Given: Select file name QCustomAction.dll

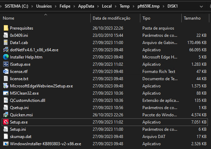Looking at the screenshot, I should pos(28,100).
